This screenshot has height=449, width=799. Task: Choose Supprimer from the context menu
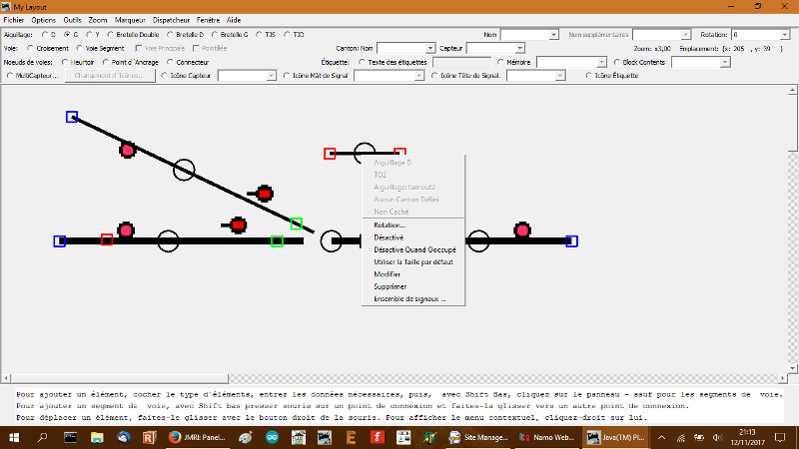coord(391,286)
